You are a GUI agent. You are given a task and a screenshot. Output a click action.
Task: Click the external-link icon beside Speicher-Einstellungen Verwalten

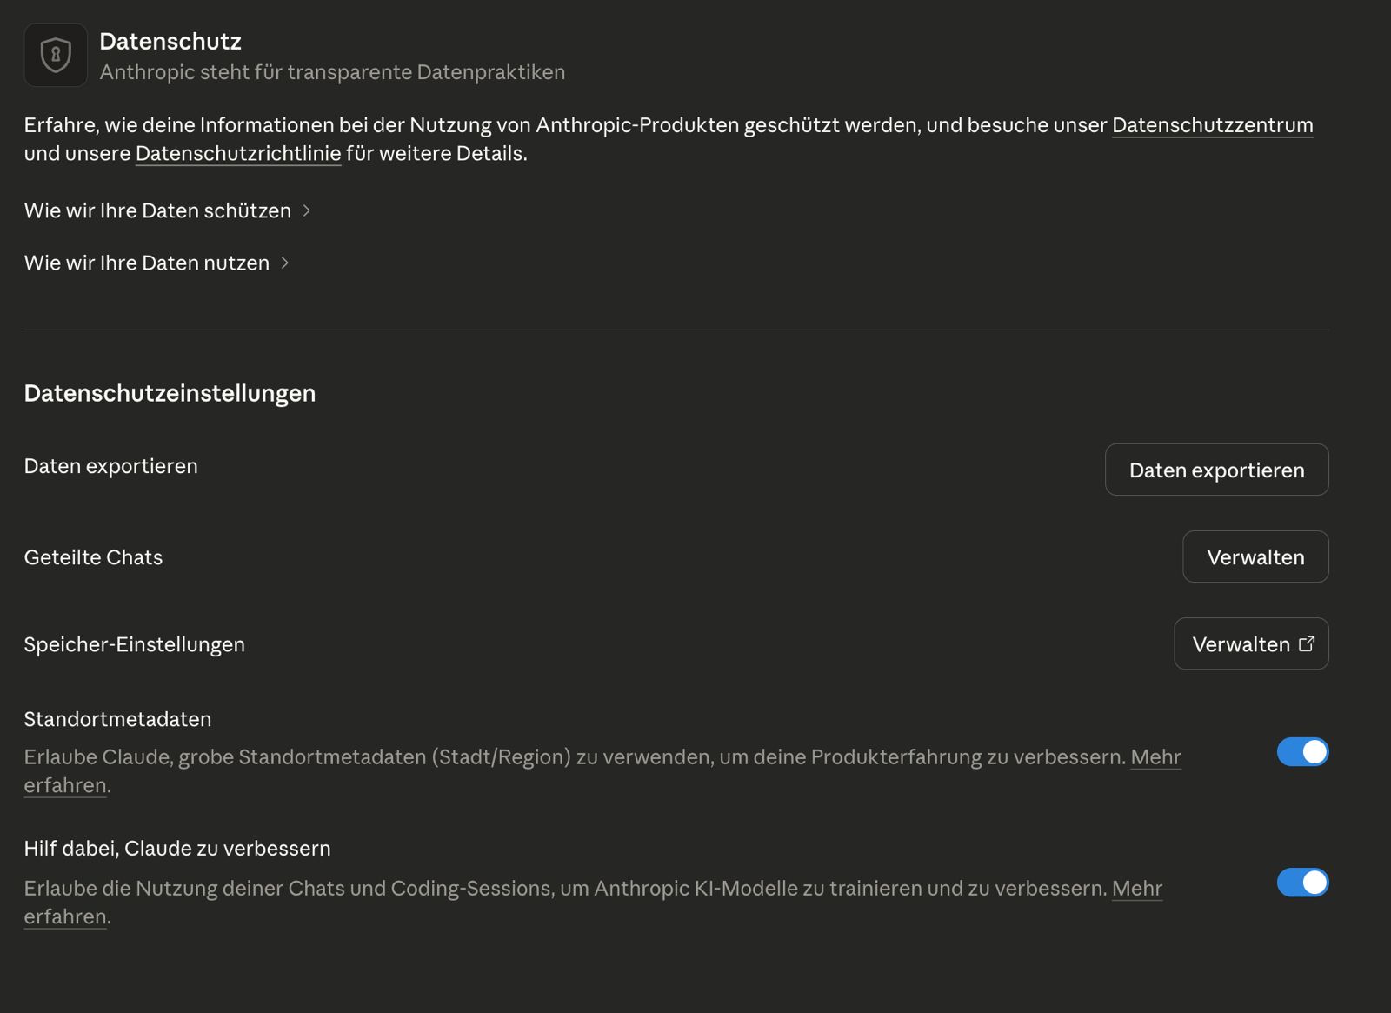click(1308, 643)
